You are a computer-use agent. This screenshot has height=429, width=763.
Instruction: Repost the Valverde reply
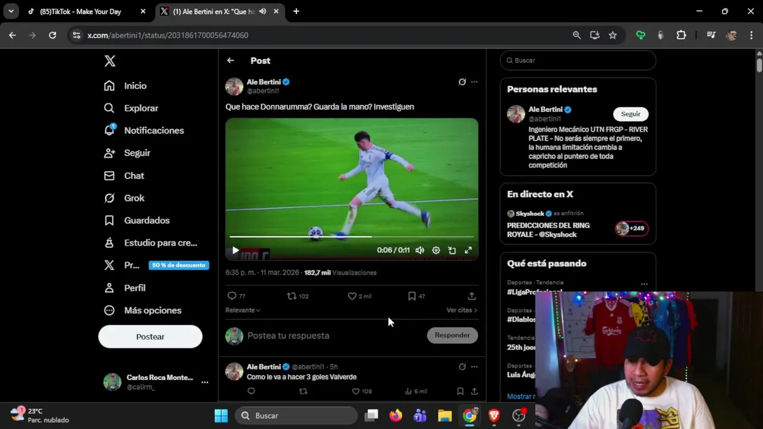pos(303,391)
